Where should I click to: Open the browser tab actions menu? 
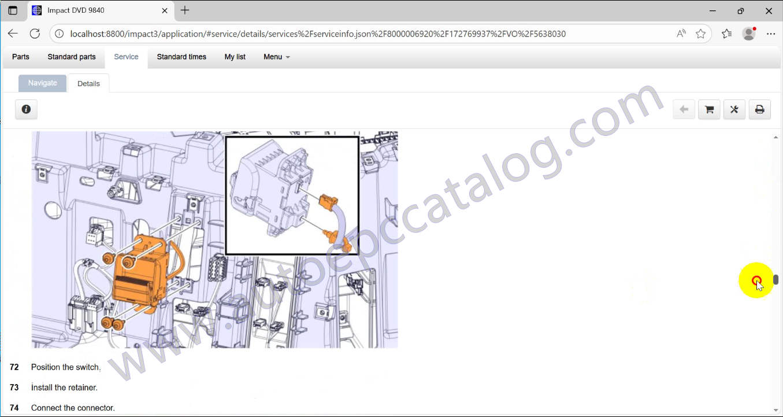[13, 10]
